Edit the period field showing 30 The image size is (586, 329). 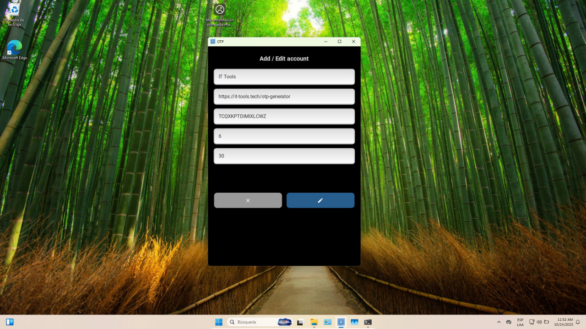[x=284, y=156]
